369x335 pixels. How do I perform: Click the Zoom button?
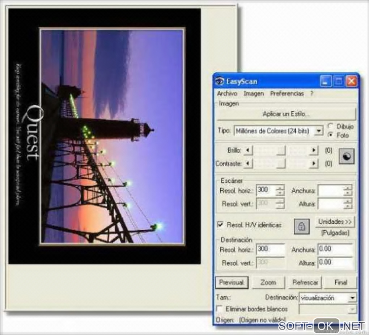[x=268, y=282]
